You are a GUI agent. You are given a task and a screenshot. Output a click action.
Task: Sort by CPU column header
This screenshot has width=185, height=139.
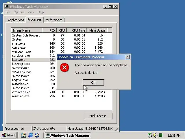point(62,30)
